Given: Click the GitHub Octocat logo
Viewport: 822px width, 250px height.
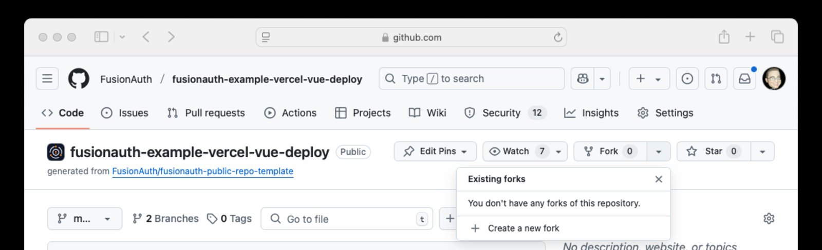Looking at the screenshot, I should click(x=79, y=79).
